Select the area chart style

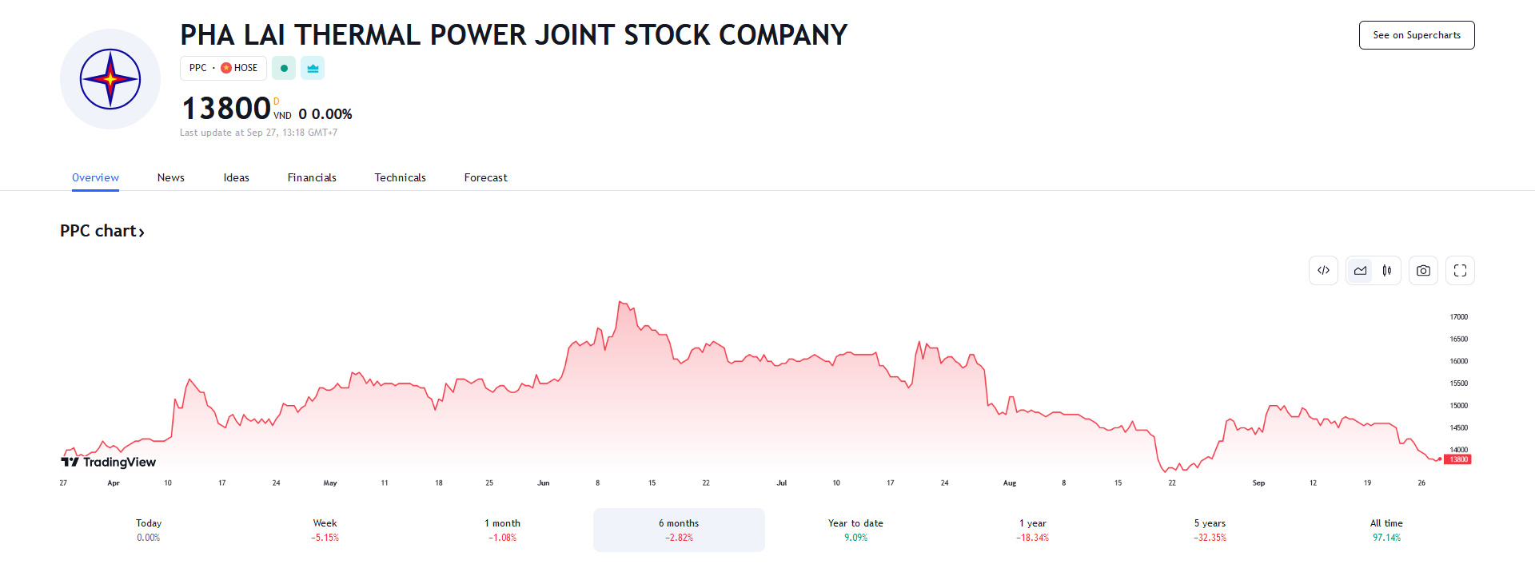1360,270
